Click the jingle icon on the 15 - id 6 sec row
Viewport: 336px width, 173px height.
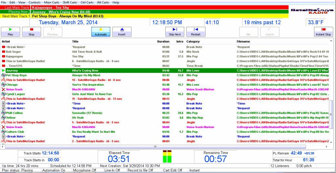3,80
